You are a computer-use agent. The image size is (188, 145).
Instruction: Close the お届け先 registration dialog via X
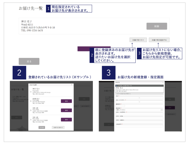163,83
